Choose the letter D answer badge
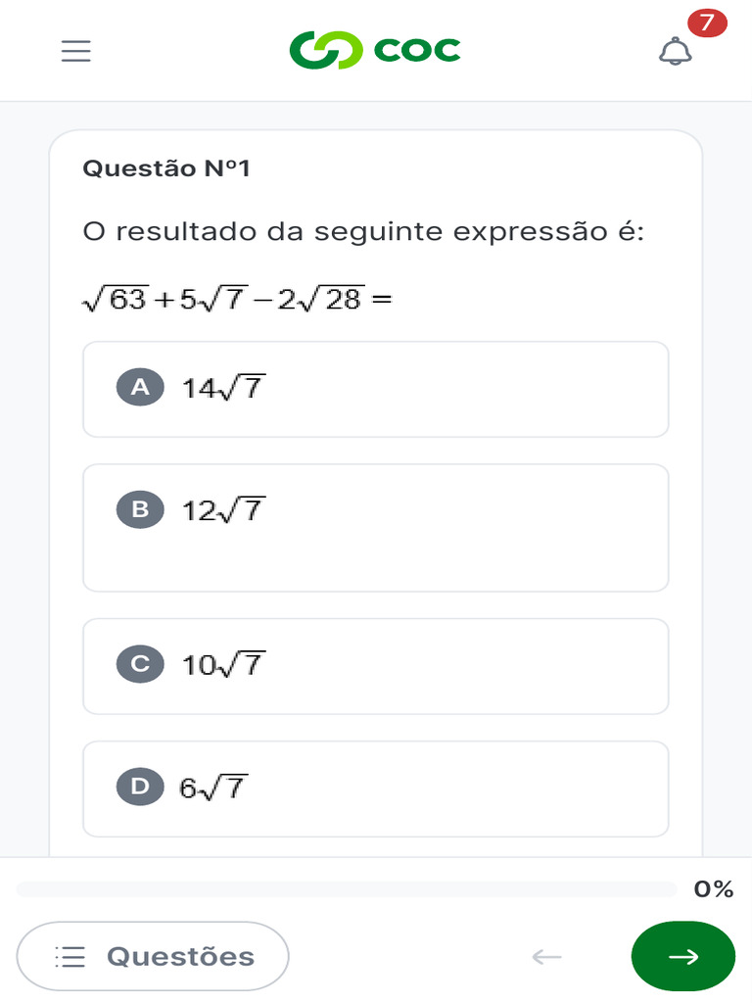 140,787
